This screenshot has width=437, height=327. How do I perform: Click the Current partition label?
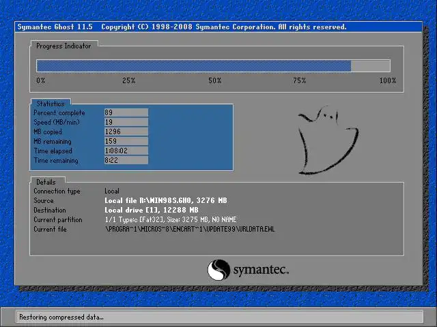click(58, 219)
